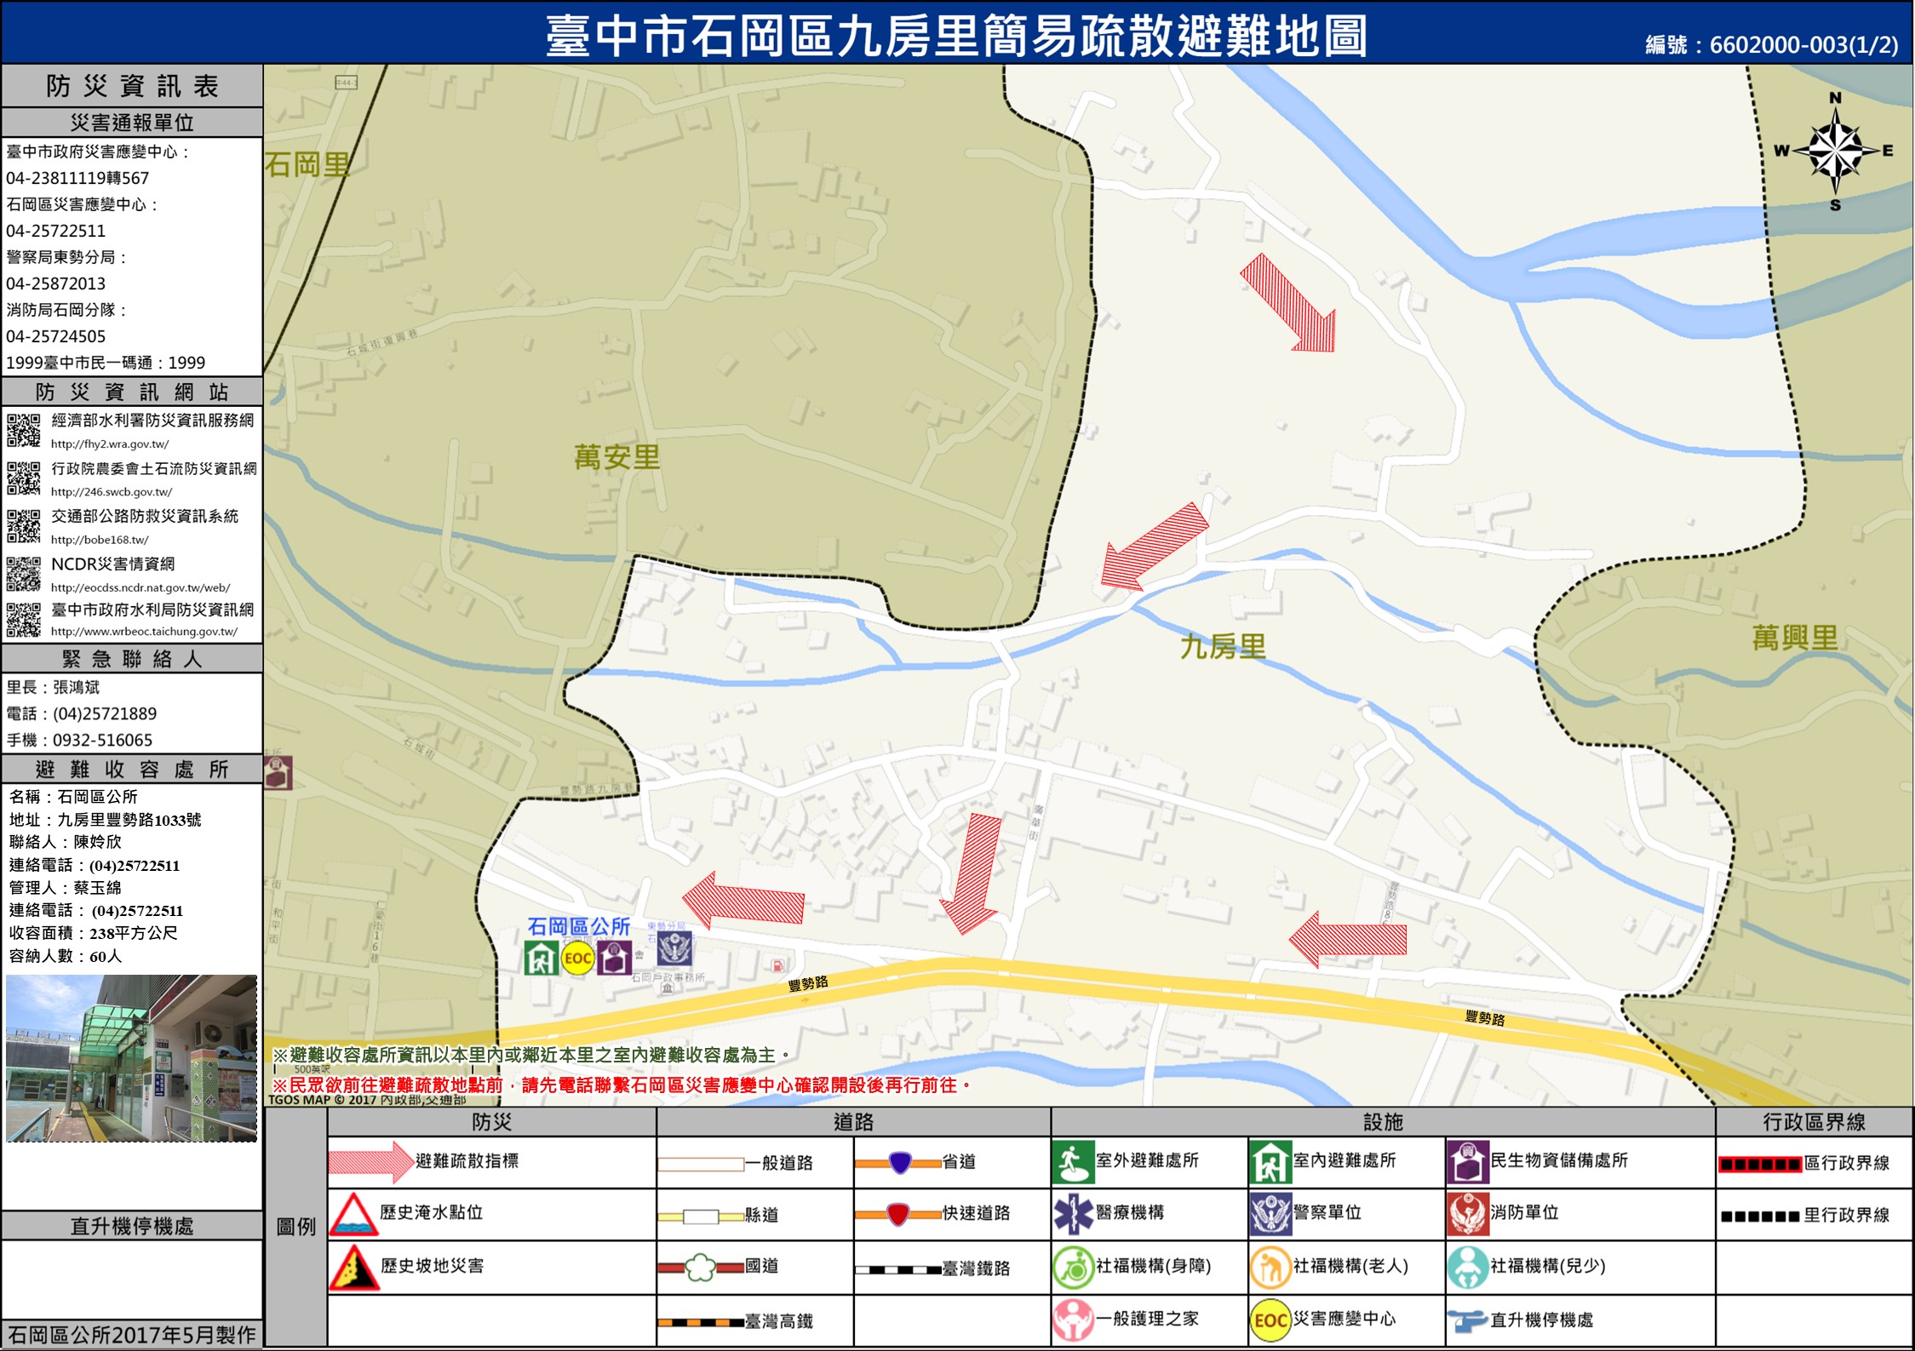Click the 九房里 label on the map
The width and height of the screenshot is (1915, 1351).
click(1223, 647)
